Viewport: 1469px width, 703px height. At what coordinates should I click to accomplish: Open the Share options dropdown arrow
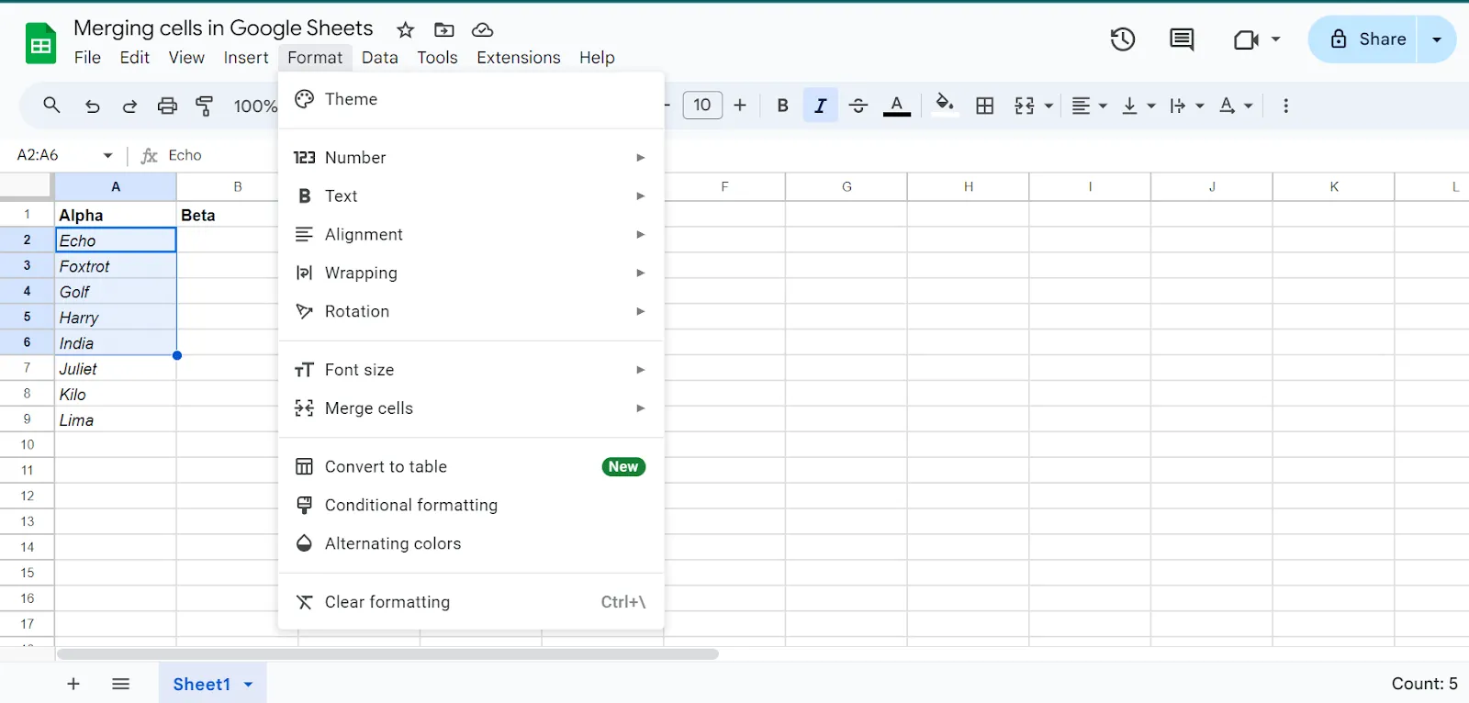1437,39
